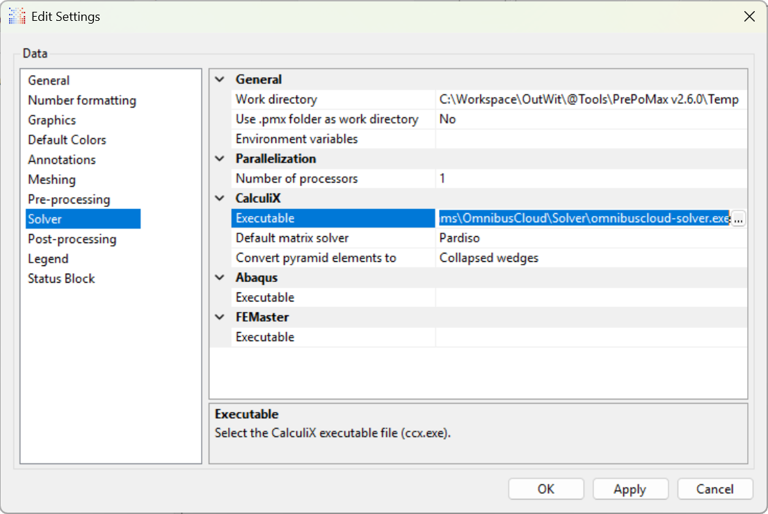Screen dimensions: 768x514
Task: Switch to Graphics settings
Action: pos(52,120)
